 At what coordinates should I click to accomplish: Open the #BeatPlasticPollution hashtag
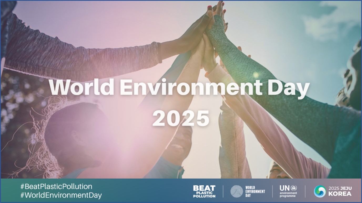(56, 186)
